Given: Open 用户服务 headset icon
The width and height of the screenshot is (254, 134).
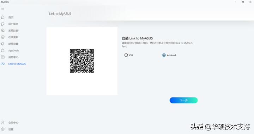Looking at the screenshot, I should tap(3, 24).
